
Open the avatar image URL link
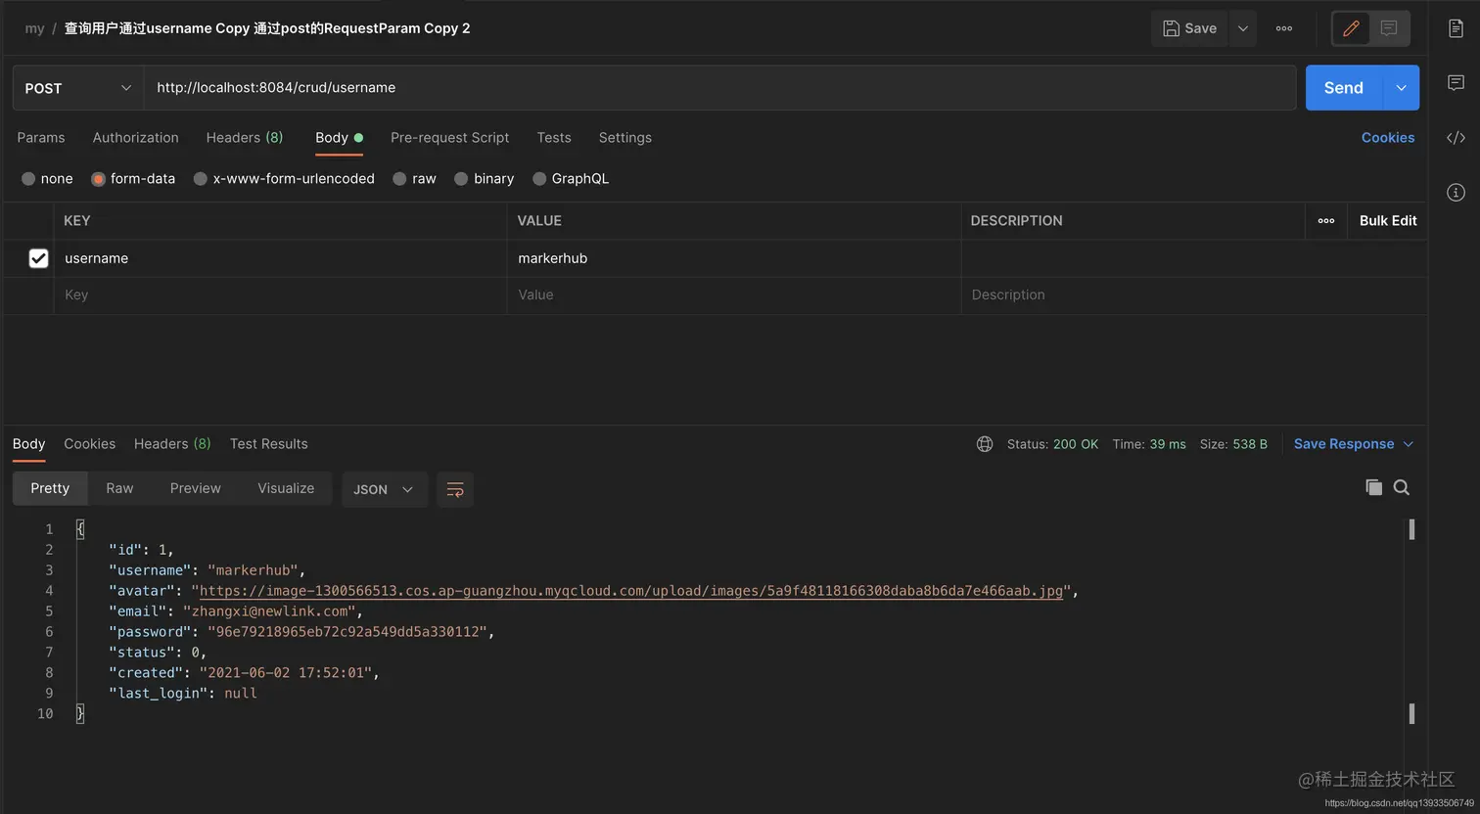click(631, 591)
